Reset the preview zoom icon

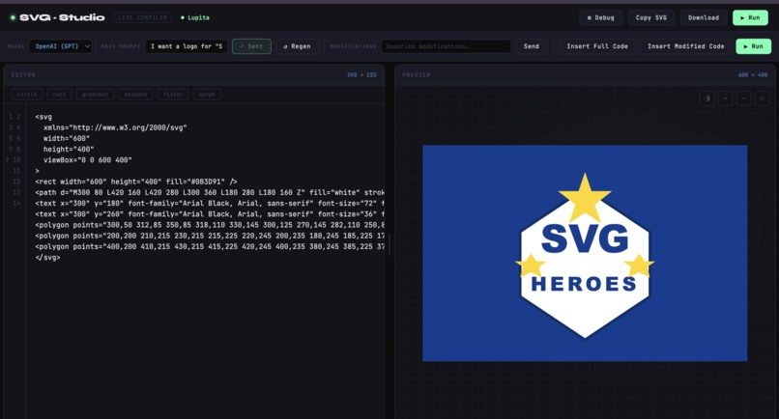(763, 98)
